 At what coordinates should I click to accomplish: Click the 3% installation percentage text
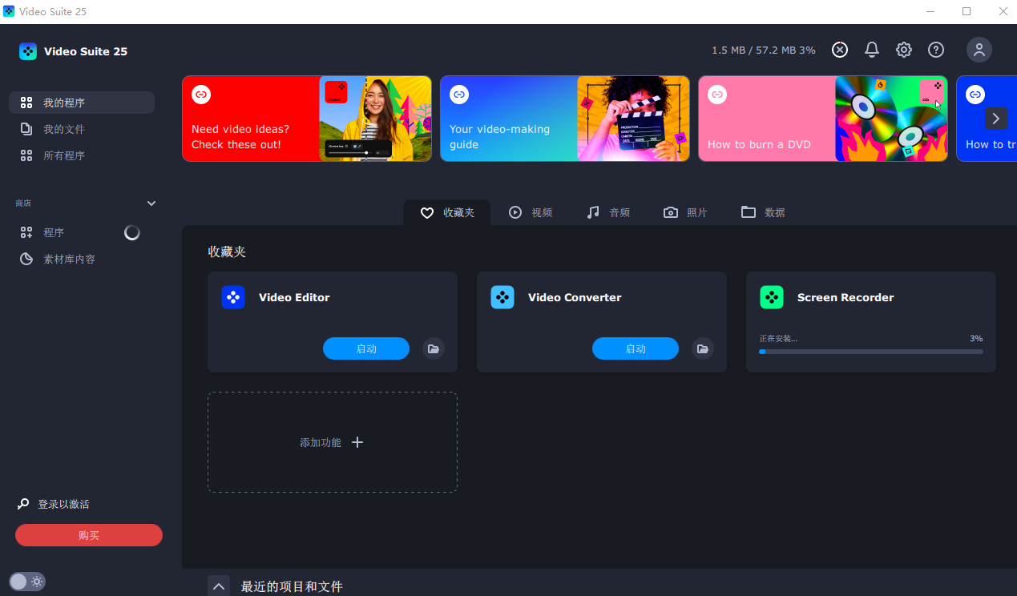976,339
